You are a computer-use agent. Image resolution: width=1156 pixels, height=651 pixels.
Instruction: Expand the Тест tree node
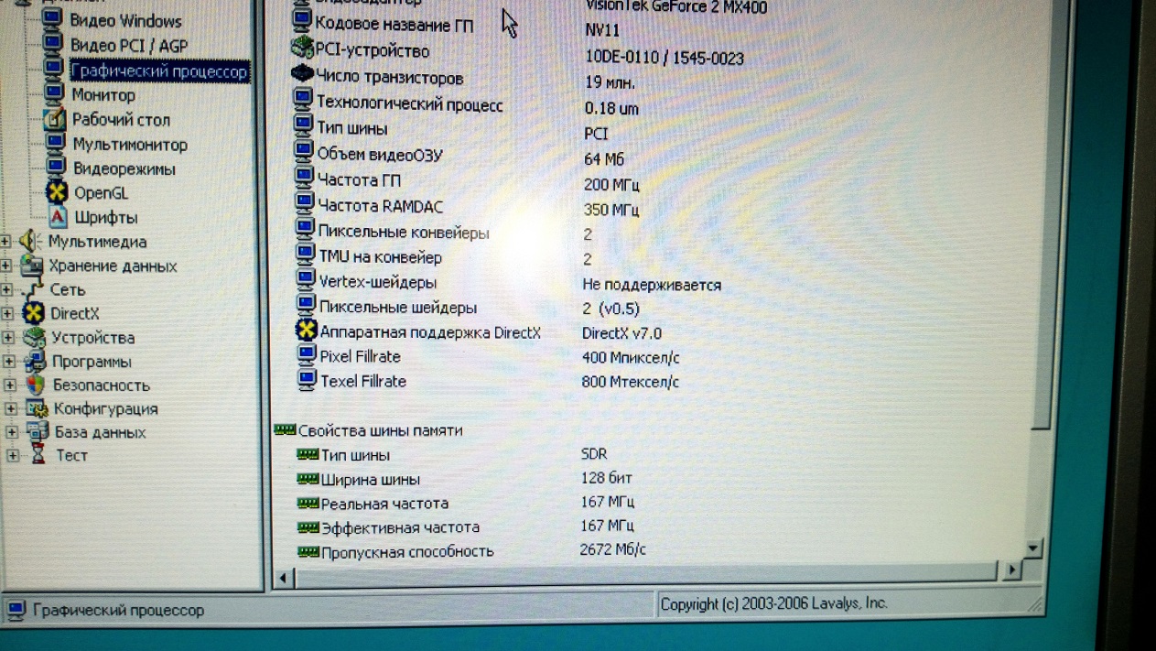(x=13, y=455)
